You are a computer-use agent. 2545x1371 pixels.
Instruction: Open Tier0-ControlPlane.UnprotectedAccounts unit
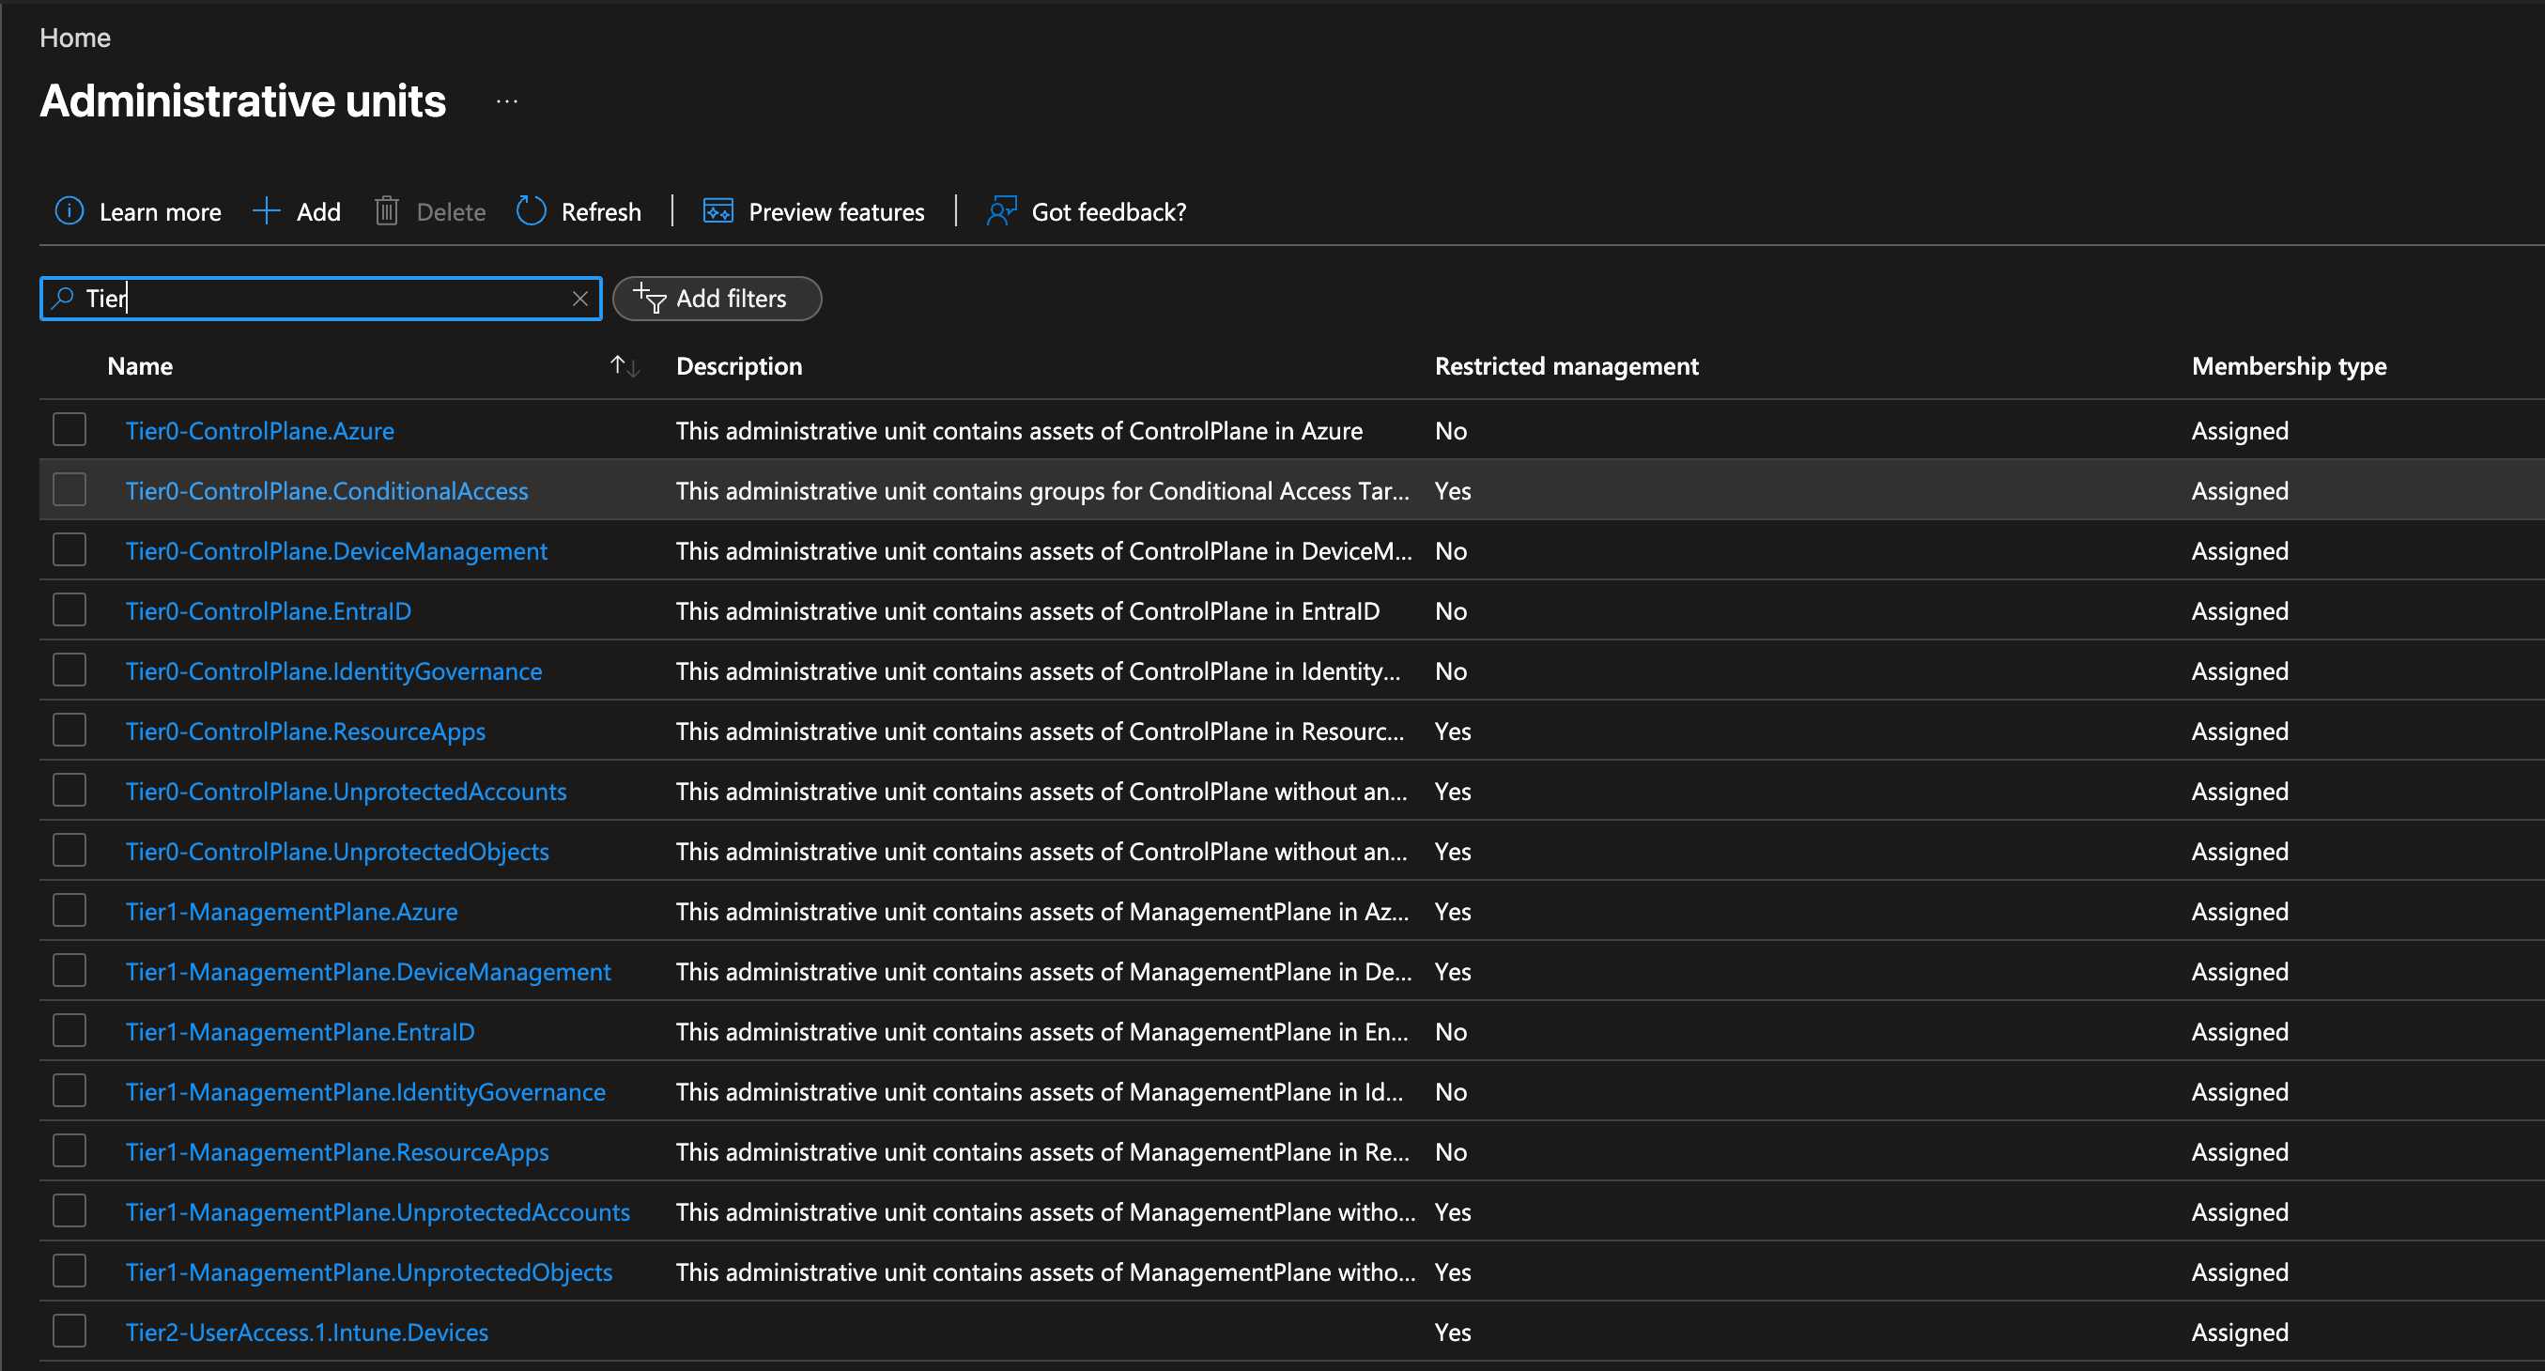tap(346, 793)
